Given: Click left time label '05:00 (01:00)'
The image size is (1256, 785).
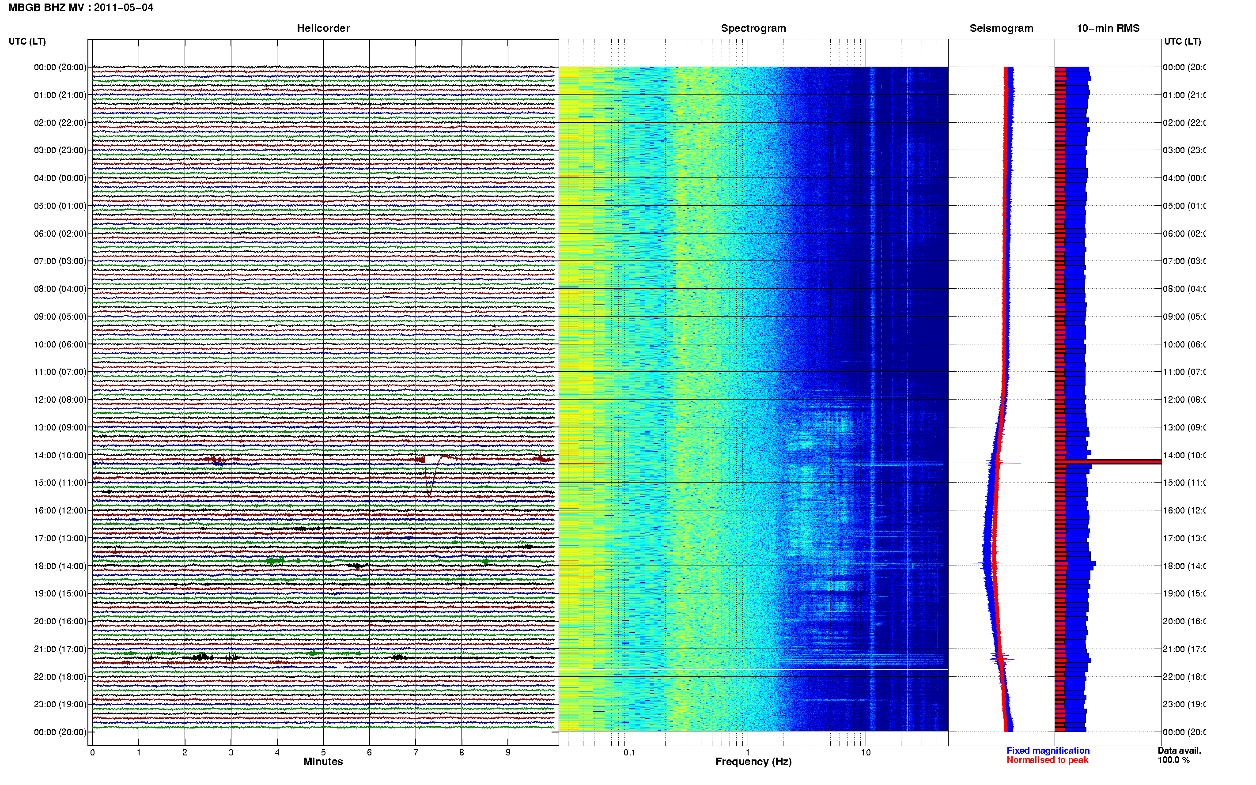Looking at the screenshot, I should (x=60, y=206).
